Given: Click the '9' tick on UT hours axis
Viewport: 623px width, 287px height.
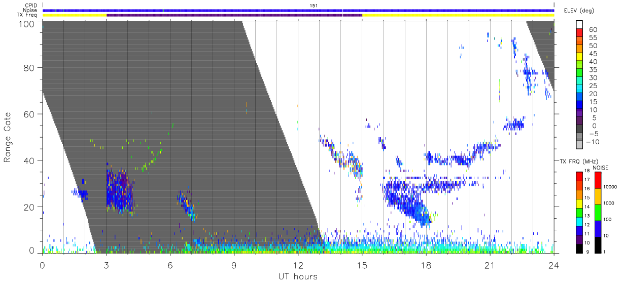Looking at the screenshot, I should coord(234,265).
